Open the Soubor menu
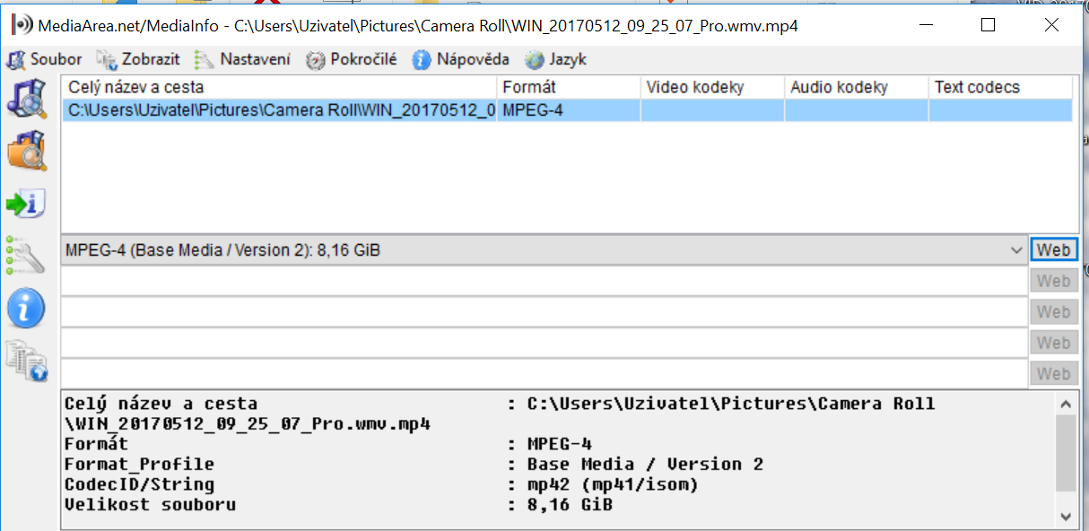Viewport: 1089px width, 531px height. [x=45, y=60]
